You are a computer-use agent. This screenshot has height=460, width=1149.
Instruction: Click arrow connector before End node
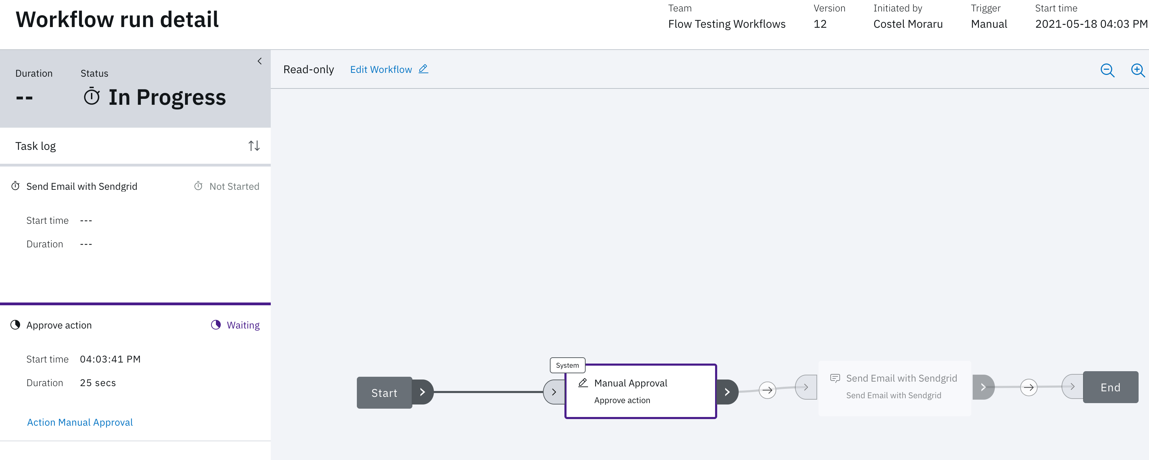(x=1029, y=387)
